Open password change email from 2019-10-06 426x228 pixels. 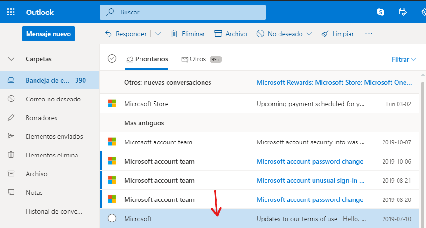point(259,161)
